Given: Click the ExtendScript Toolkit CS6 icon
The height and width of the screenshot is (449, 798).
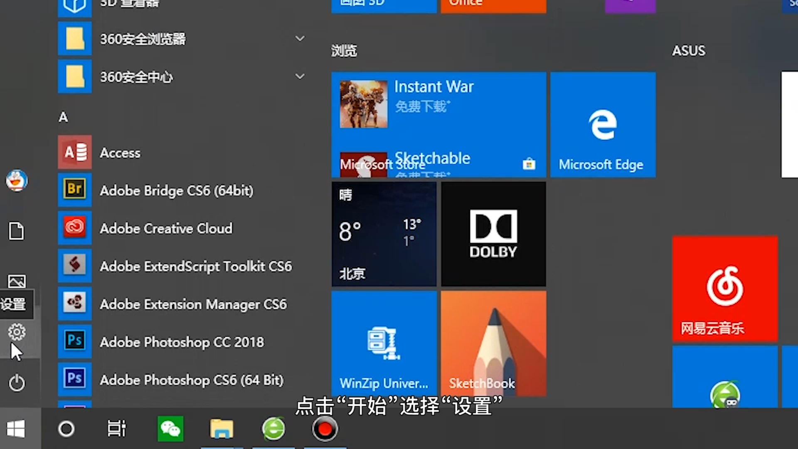Looking at the screenshot, I should tap(75, 266).
